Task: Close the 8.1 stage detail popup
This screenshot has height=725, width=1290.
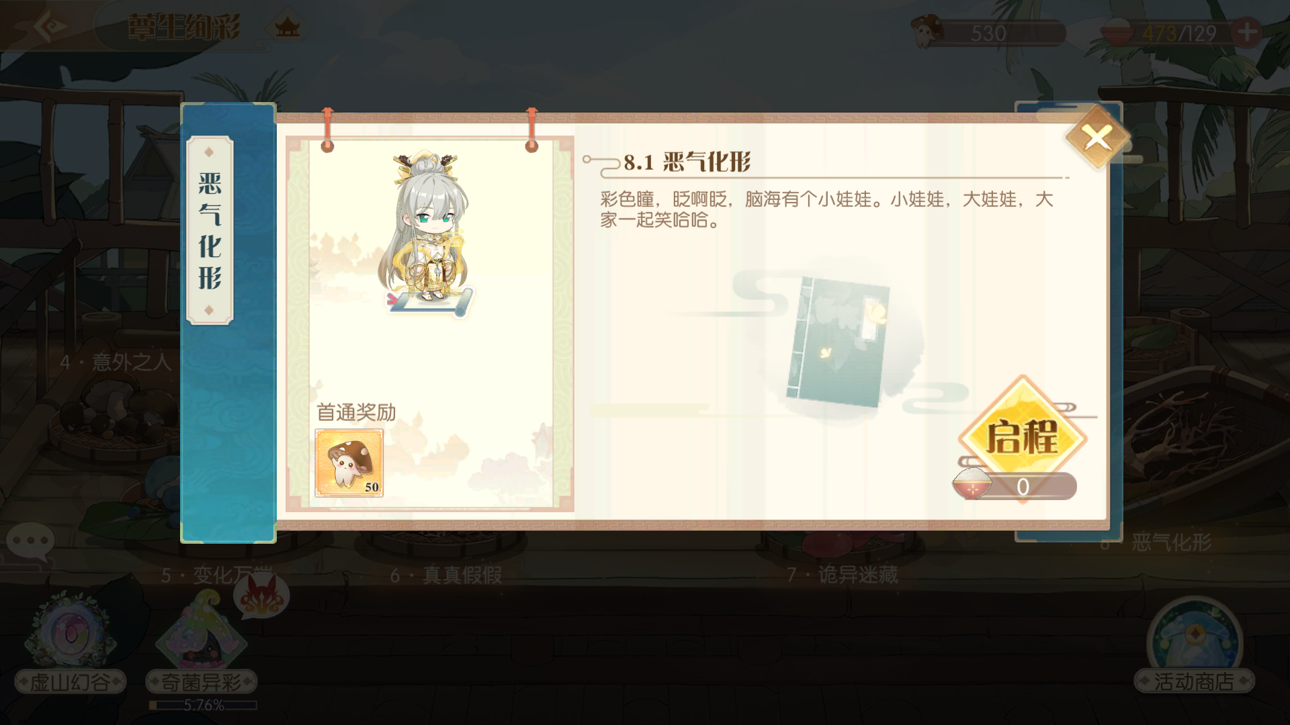Action: tap(1098, 138)
